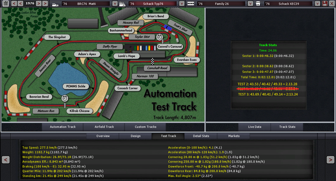Step one year forward from 1976
336x181 pixels.
click(x=39, y=4)
